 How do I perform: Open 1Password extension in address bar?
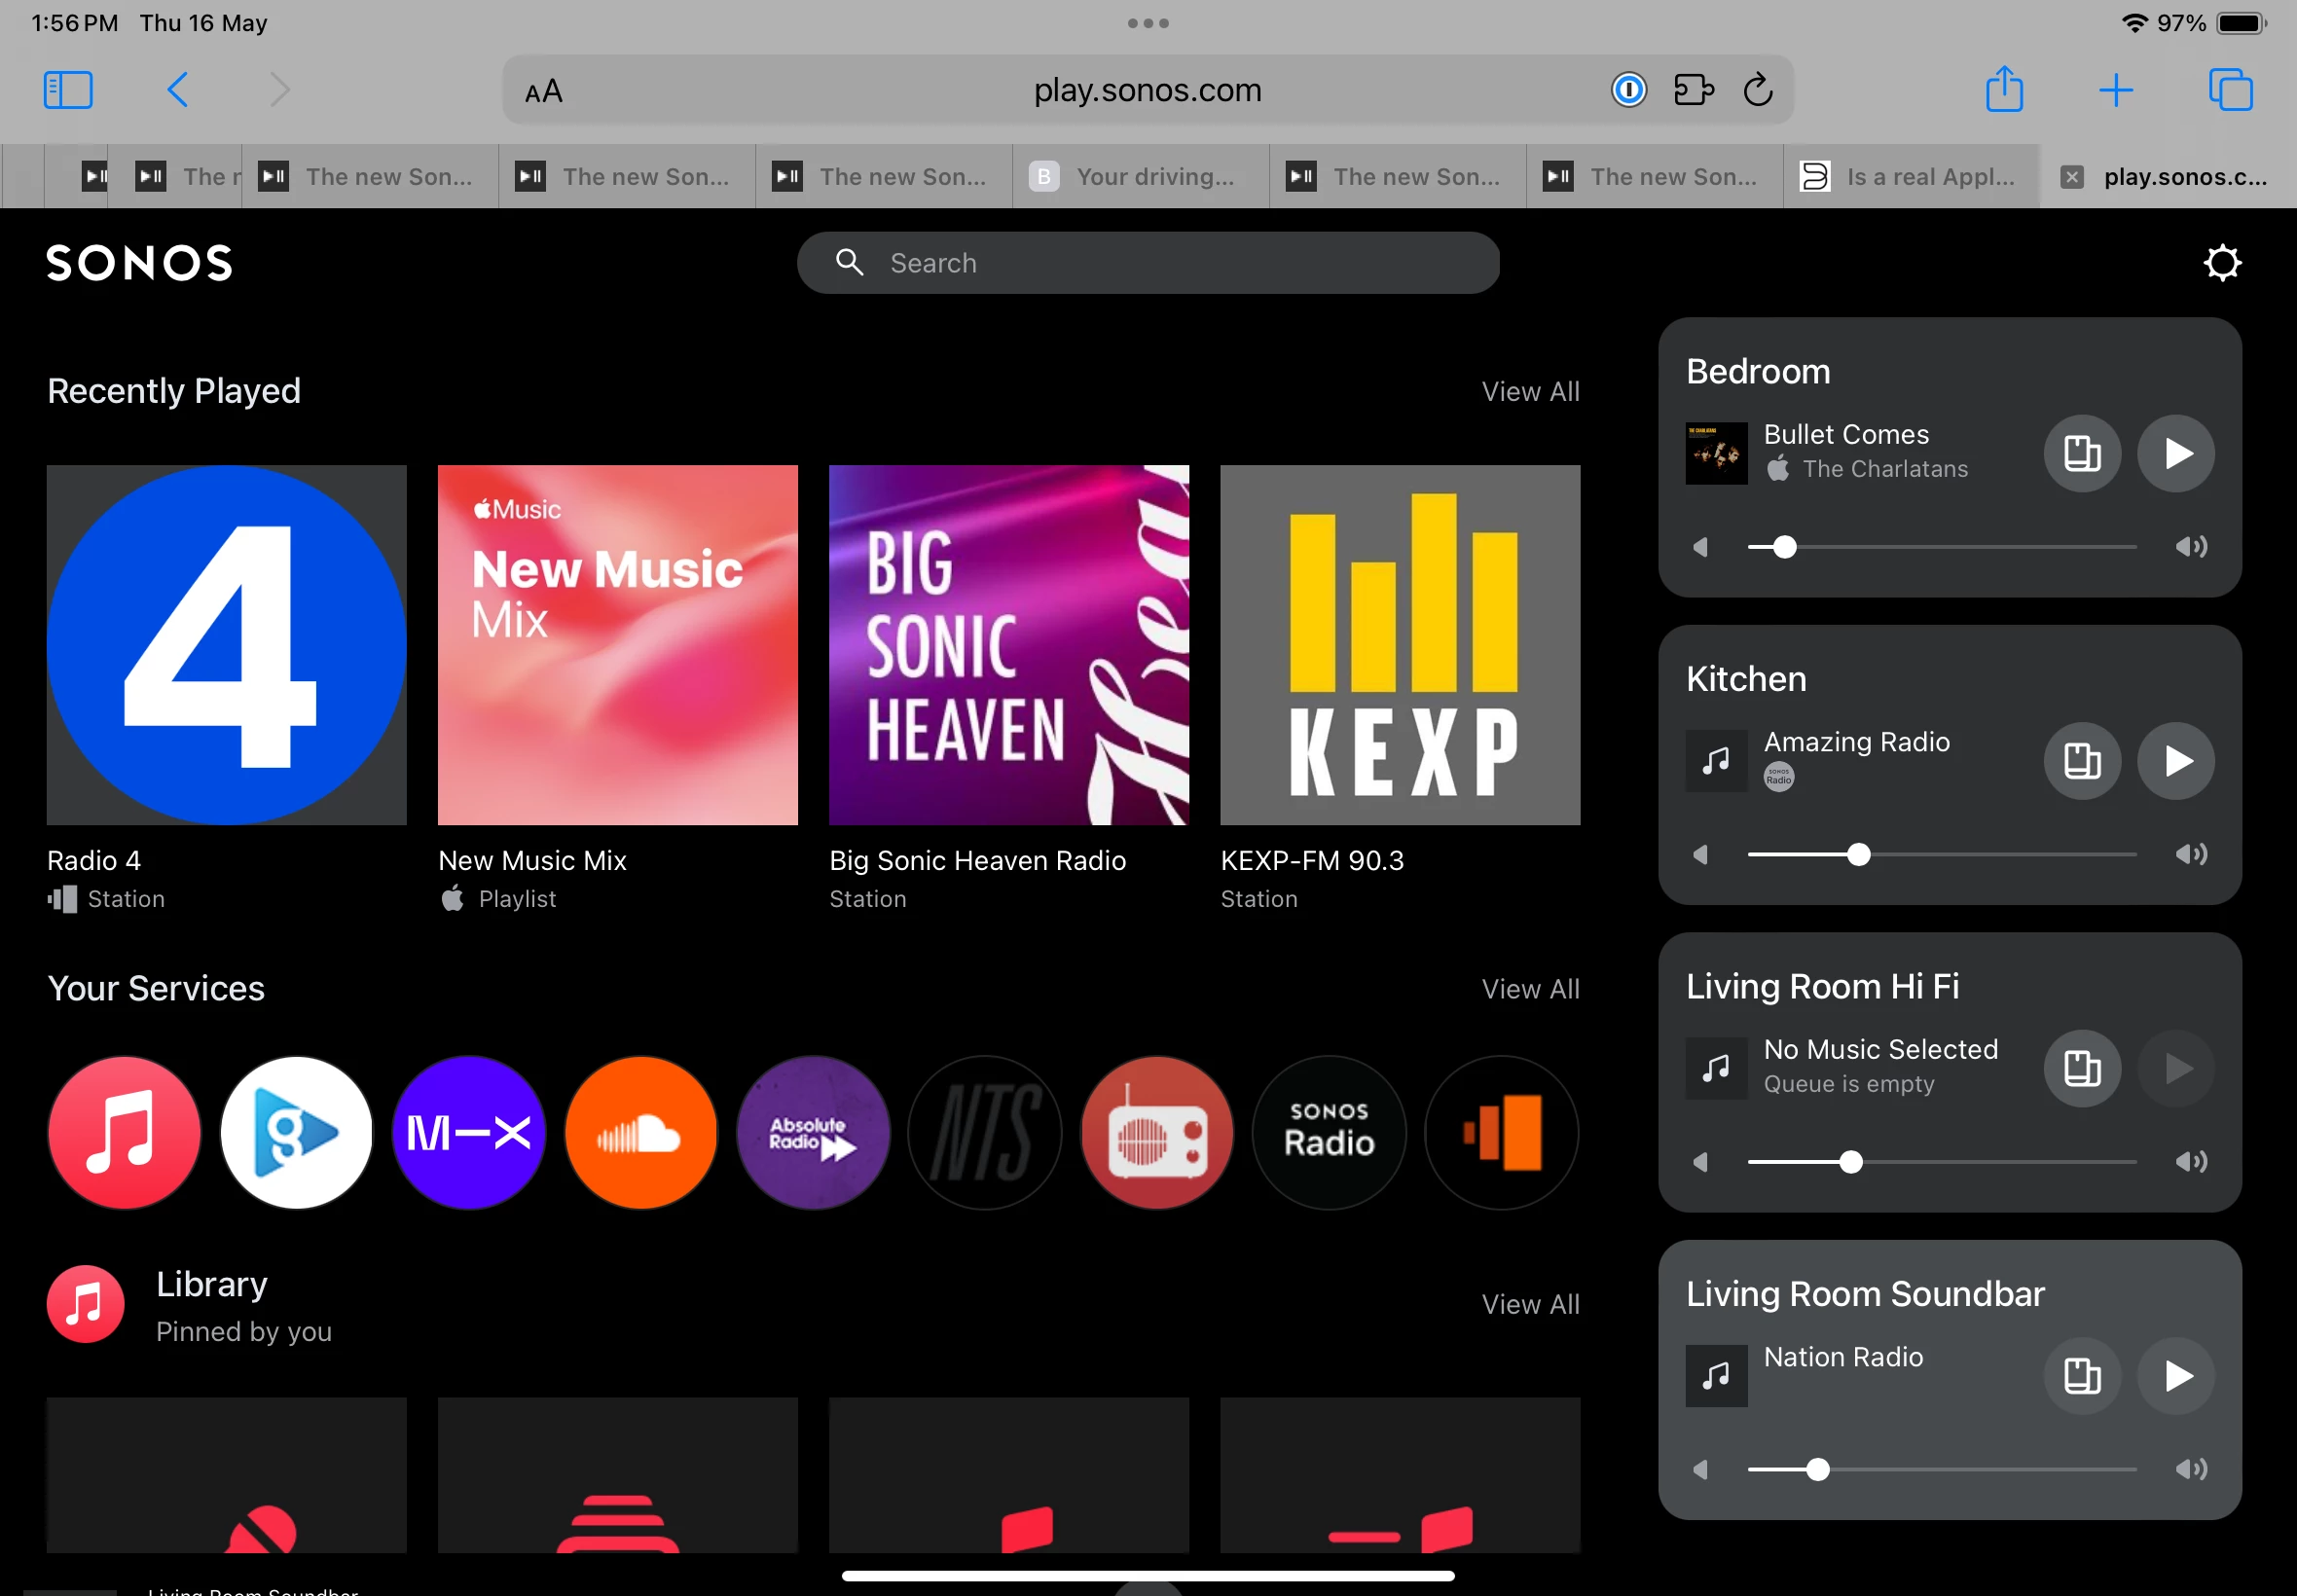tap(1629, 90)
